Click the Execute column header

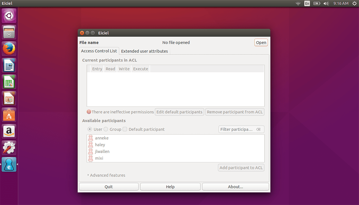click(141, 69)
